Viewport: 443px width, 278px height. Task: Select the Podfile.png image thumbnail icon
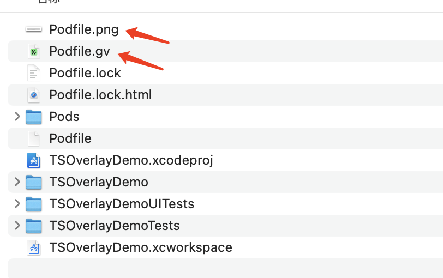point(34,29)
